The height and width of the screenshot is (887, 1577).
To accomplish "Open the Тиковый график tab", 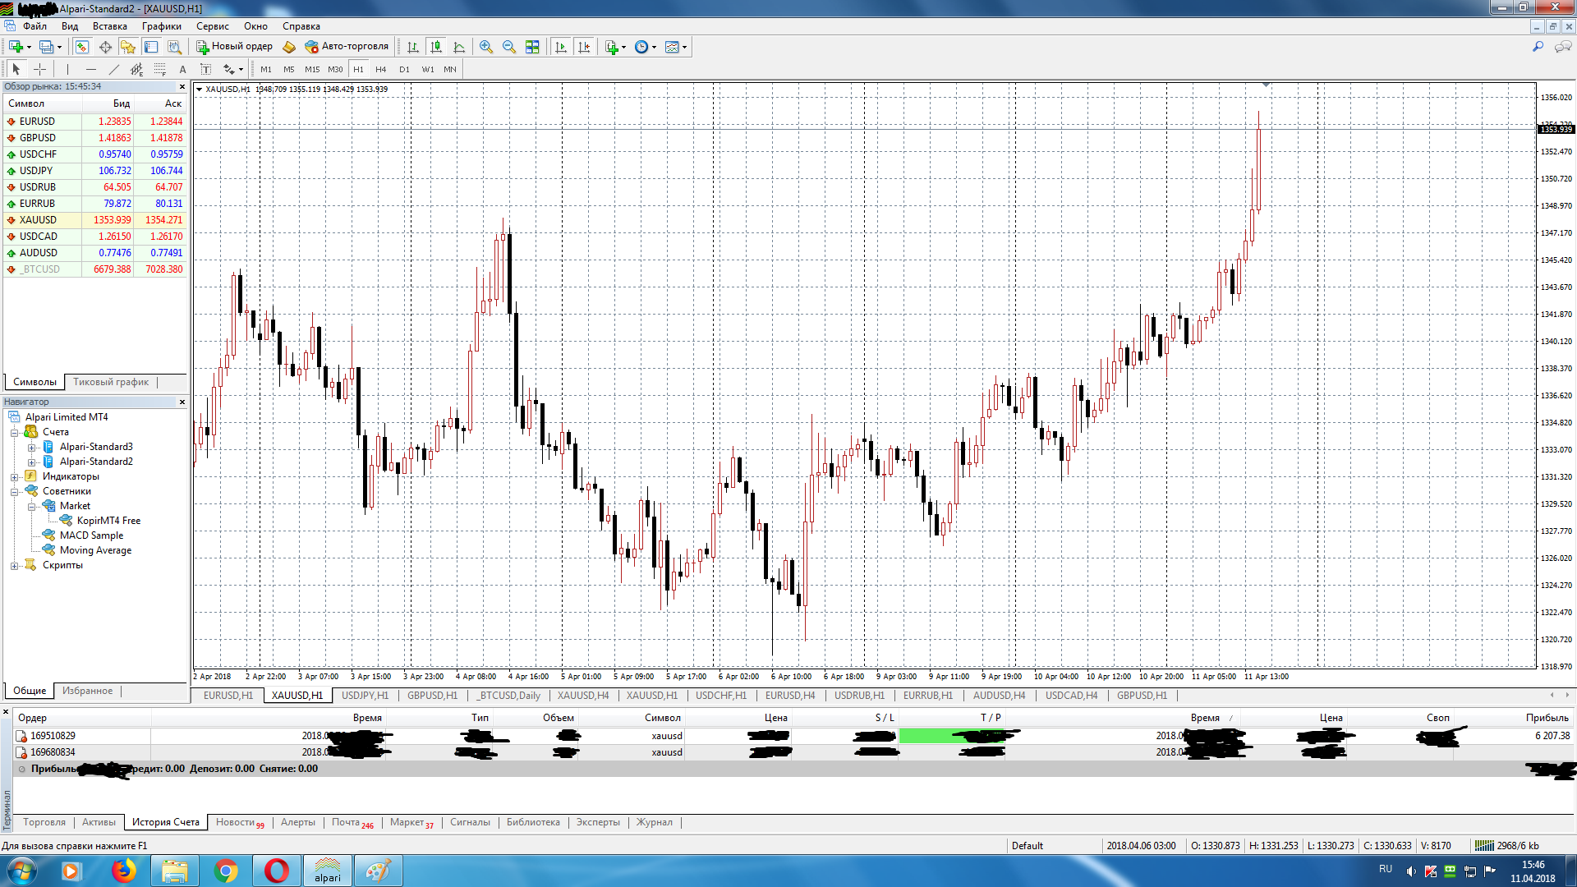I will 110,382.
